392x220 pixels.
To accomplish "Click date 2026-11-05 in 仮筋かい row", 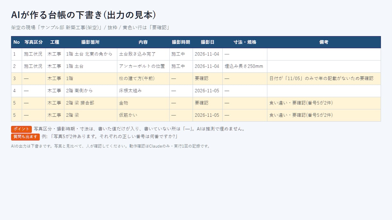I will click(x=207, y=115).
